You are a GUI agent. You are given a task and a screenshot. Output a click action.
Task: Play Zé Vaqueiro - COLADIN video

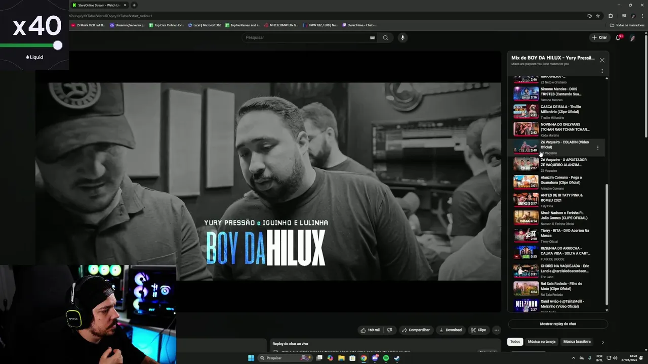click(557, 147)
